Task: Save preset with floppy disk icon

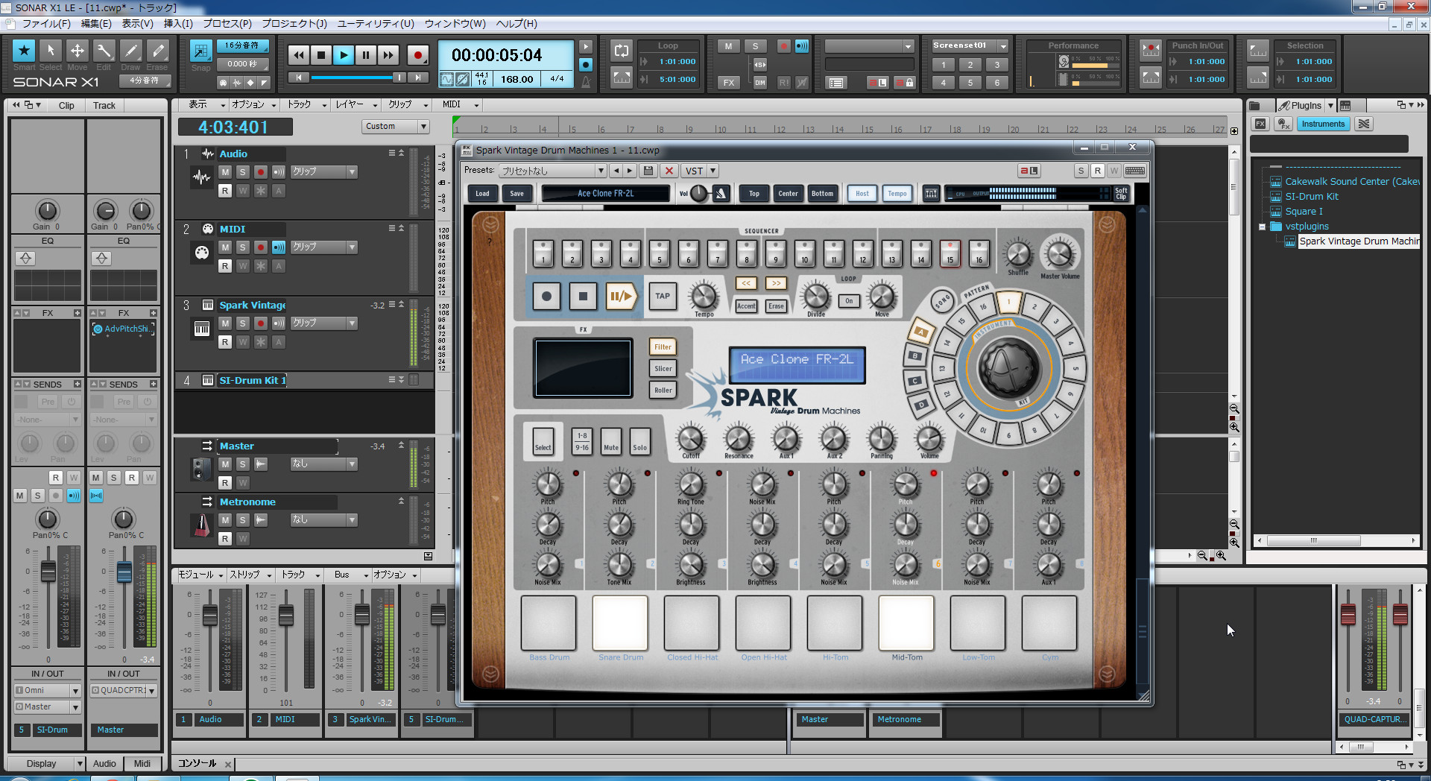Action: tap(648, 171)
